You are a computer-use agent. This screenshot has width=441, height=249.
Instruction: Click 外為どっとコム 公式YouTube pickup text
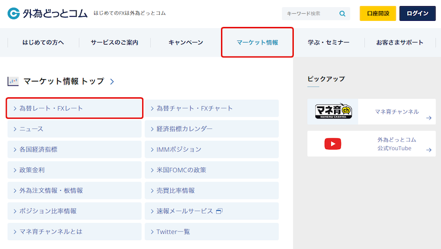[x=396, y=144]
